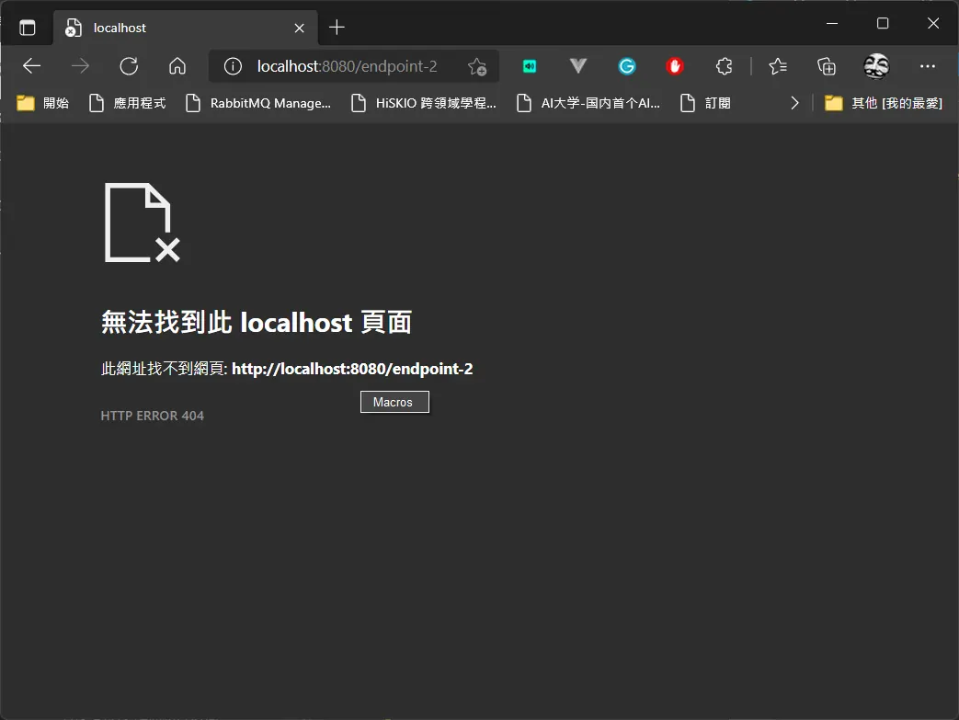959x720 pixels.
Task: Open the 其他 [我的最愛] bookmarks folder
Action: tap(884, 103)
